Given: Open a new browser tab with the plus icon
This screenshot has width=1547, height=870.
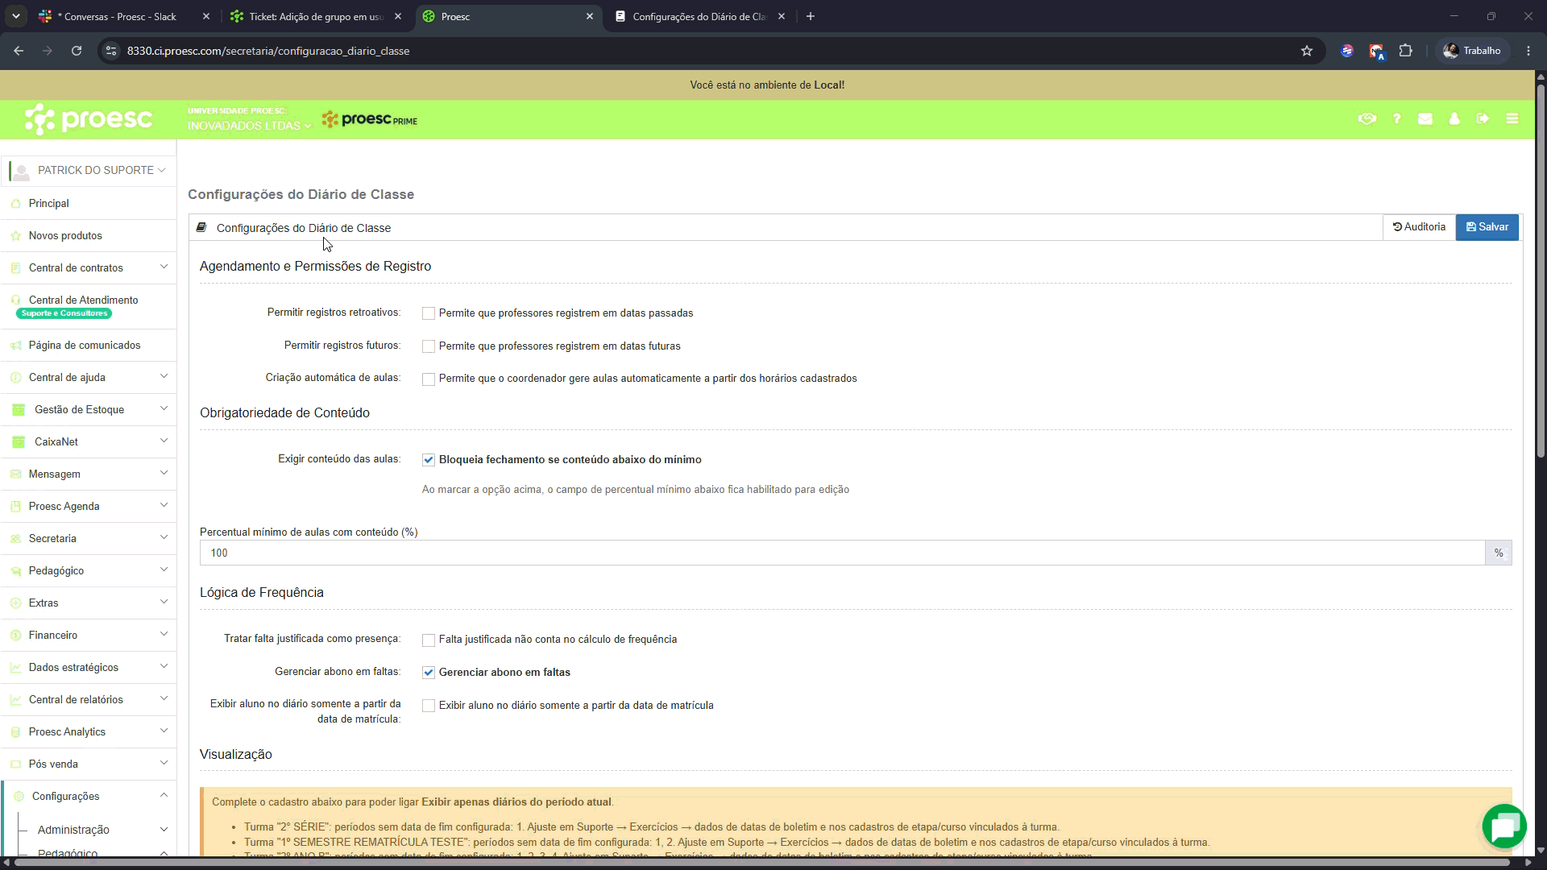Looking at the screenshot, I should (811, 16).
